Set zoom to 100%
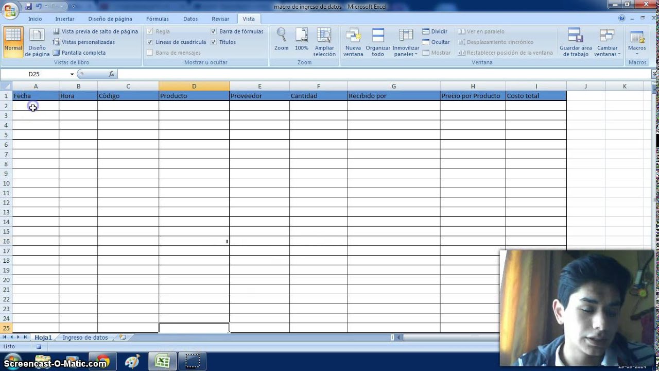This screenshot has width=659, height=371. [x=302, y=40]
